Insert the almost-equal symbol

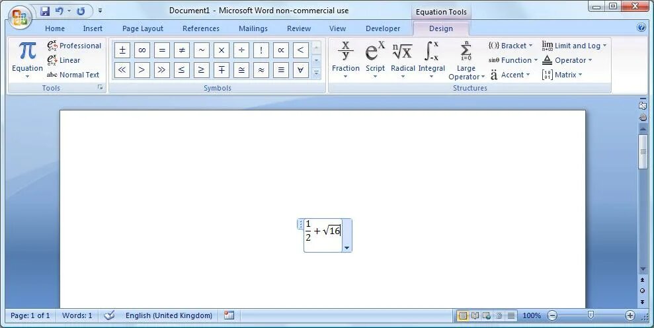[261, 69]
